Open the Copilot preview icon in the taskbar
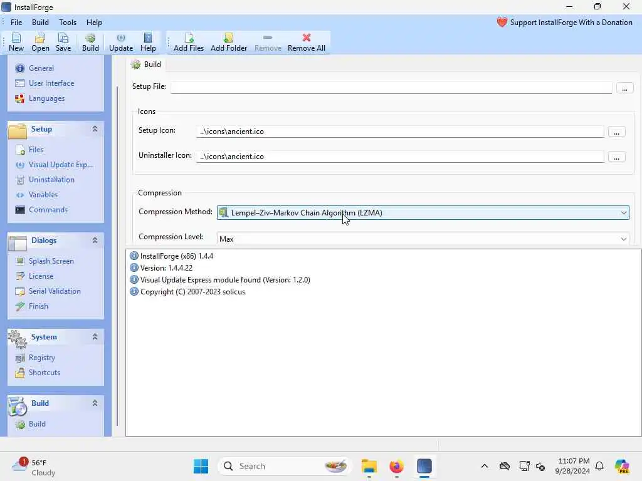This screenshot has height=481, width=642. tap(621, 466)
